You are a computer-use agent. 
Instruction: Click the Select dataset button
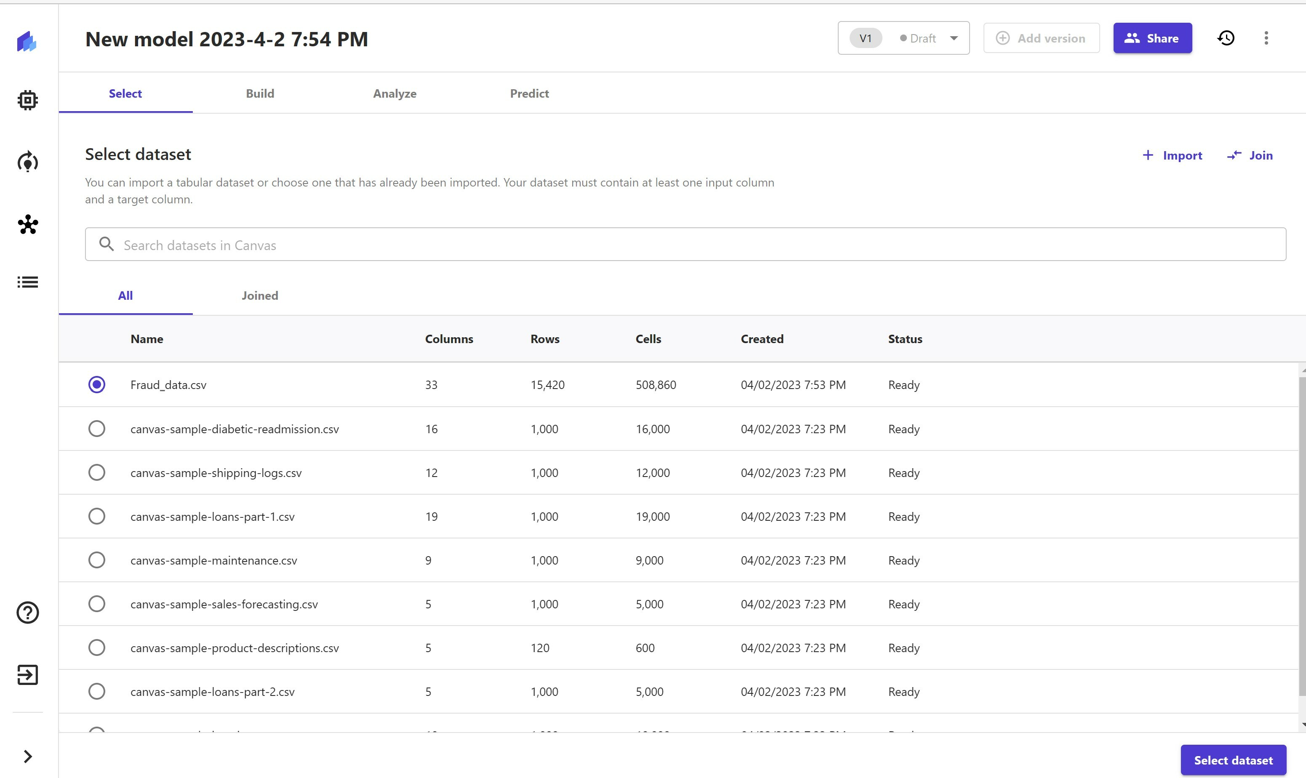click(x=1233, y=760)
